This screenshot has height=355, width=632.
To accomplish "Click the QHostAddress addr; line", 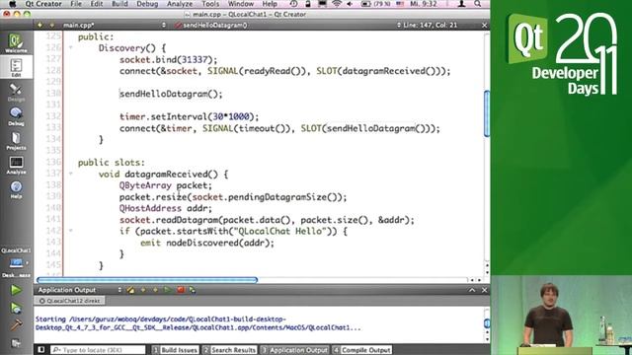I will point(166,208).
